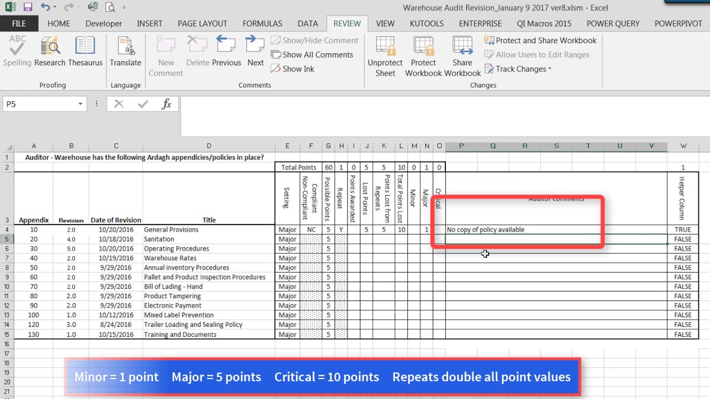Select the 'Product Tampering' cell
The width and height of the screenshot is (710, 399).
[209, 296]
